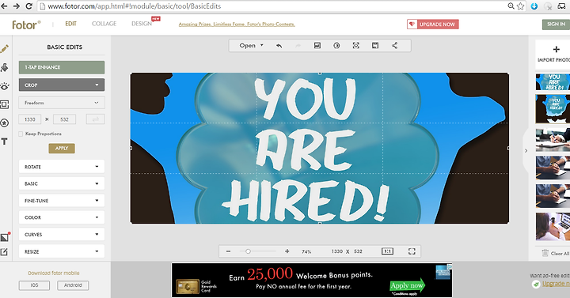Open the Beauty eye tool in sidebar

(5, 86)
